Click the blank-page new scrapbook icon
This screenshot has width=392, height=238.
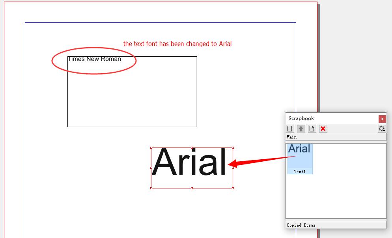click(x=290, y=129)
